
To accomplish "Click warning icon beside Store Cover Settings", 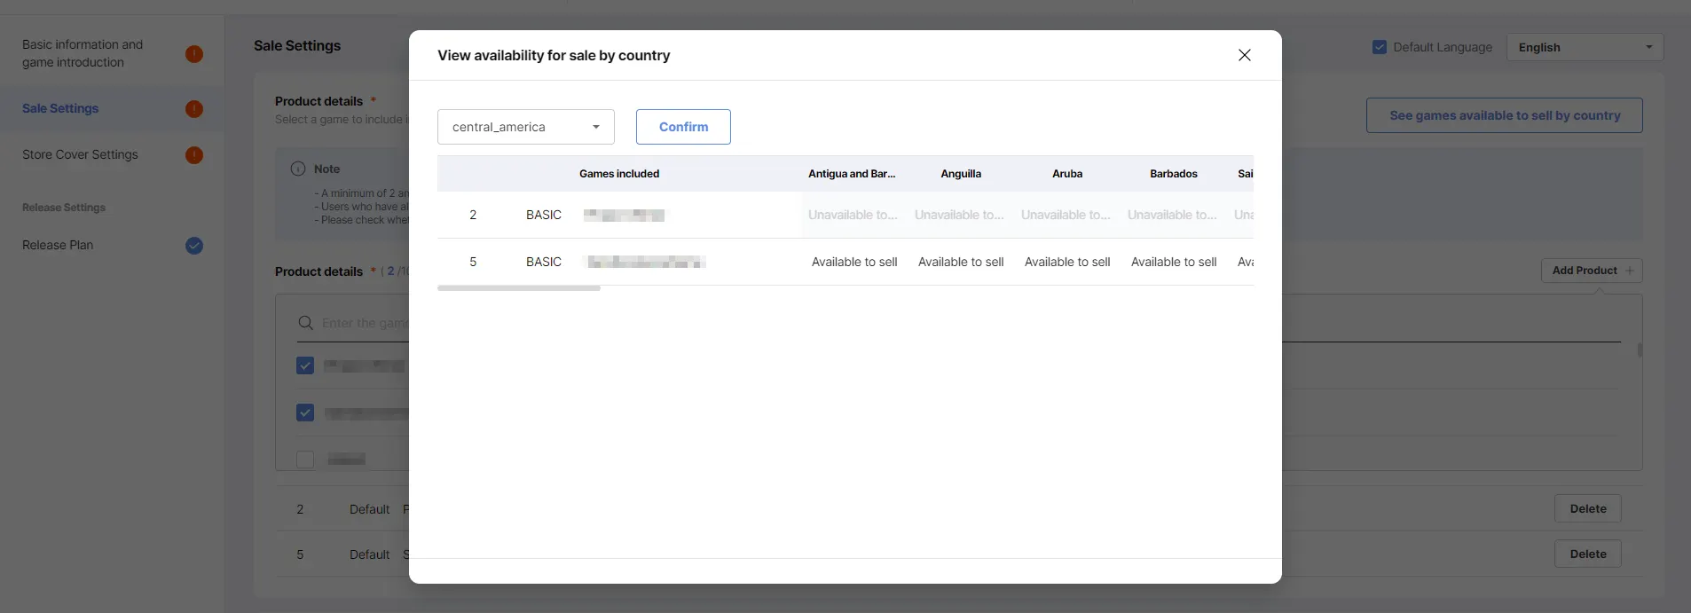I will pos(194,155).
